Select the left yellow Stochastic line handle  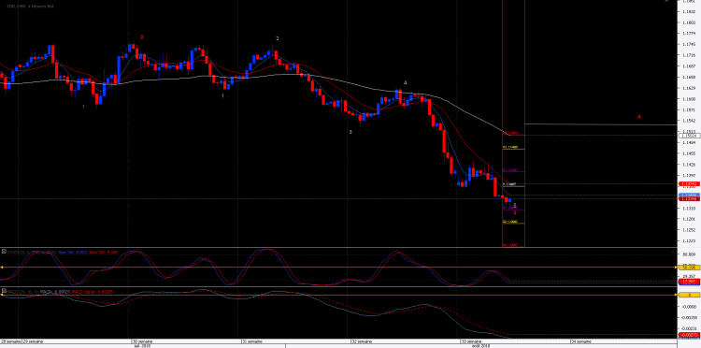pos(1,268)
